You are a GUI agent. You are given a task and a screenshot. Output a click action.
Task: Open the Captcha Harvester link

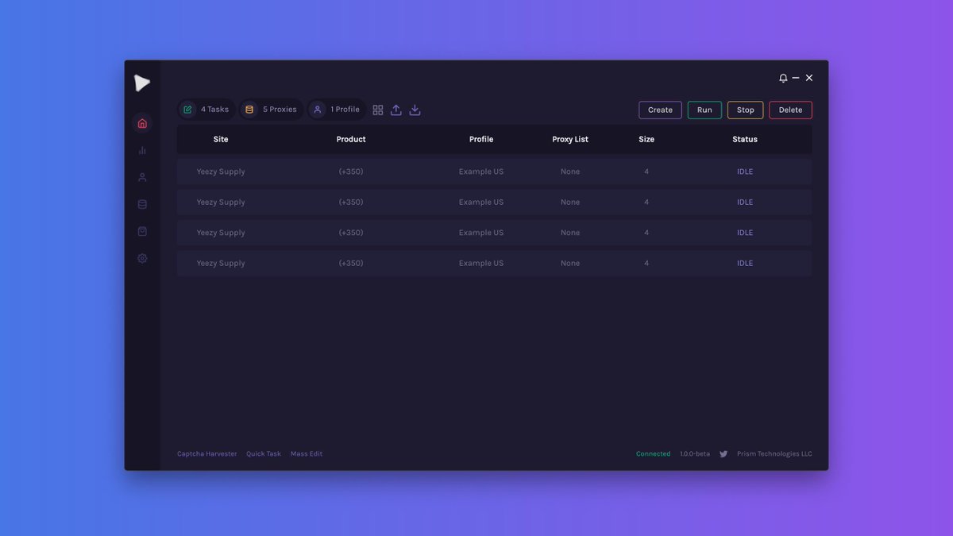(206, 454)
